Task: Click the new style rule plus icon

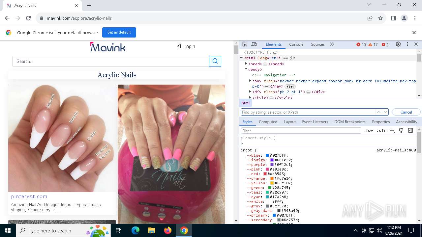Action: click(x=392, y=130)
